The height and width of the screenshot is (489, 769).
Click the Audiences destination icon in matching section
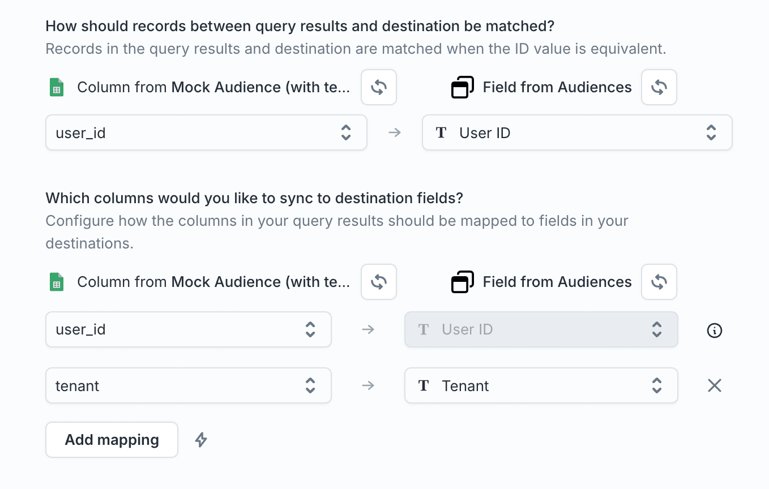tap(462, 87)
